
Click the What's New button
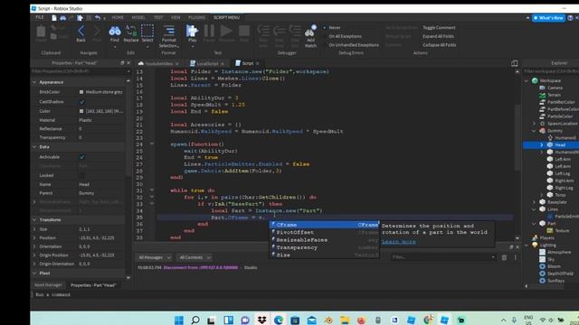click(x=548, y=18)
